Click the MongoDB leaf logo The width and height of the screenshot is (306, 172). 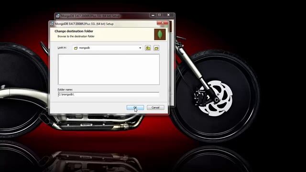tap(160, 34)
